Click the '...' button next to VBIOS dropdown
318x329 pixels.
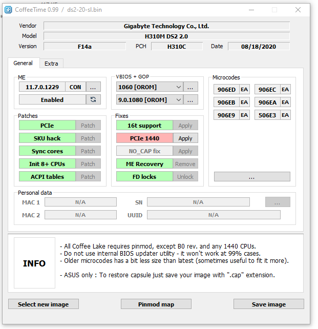(x=190, y=87)
